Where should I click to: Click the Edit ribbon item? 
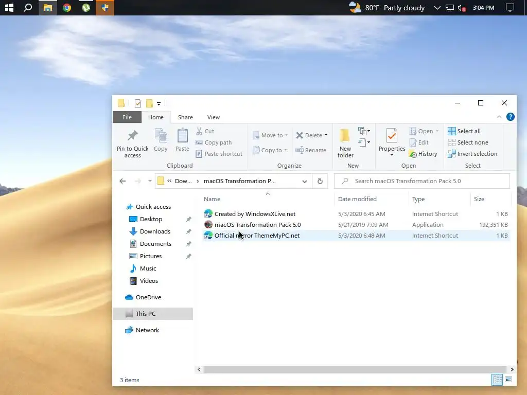pyautogui.click(x=419, y=142)
